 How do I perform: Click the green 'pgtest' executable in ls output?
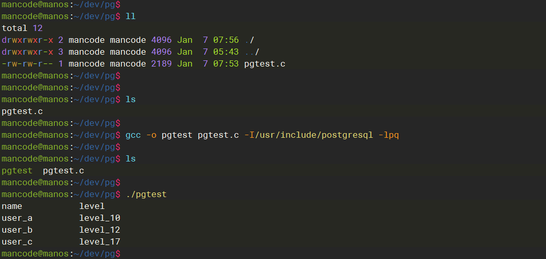click(x=17, y=171)
